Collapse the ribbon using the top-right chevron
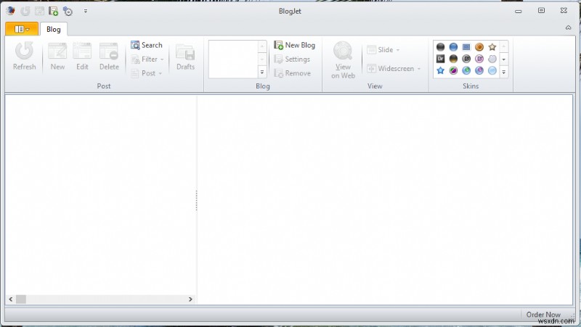The image size is (581, 327). click(568, 28)
